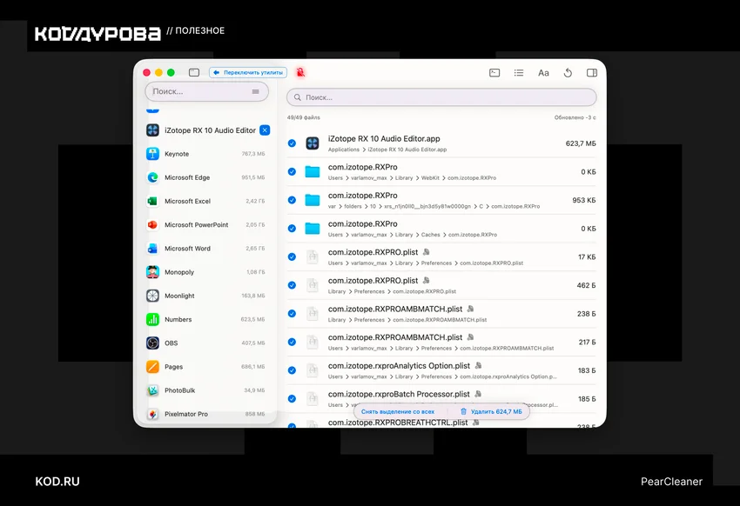Viewport: 740px width, 506px height.
Task: Open sidebar search filter menu icon
Action: [x=255, y=91]
